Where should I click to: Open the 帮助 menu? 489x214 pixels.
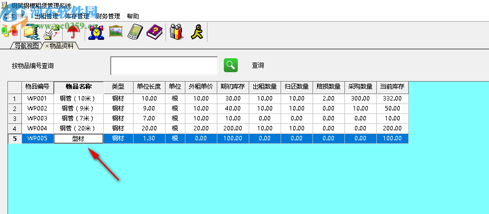click(133, 16)
